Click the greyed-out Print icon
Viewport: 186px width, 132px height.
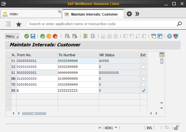tap(103, 36)
